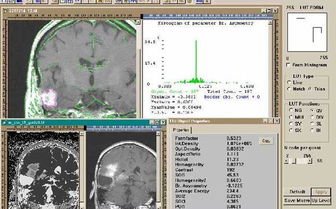The width and height of the screenshot is (336, 209).
Task: Enable the Form Histogram checkbox
Action: (x=288, y=65)
